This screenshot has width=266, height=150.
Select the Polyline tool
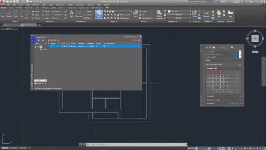click(9, 14)
